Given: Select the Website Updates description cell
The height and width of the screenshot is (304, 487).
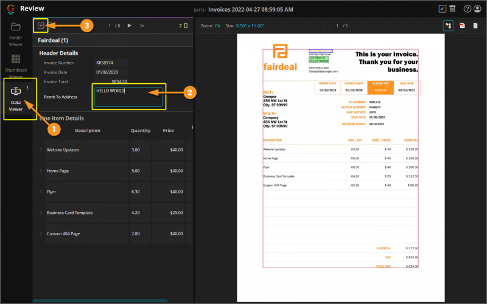Looking at the screenshot, I should click(85, 150).
